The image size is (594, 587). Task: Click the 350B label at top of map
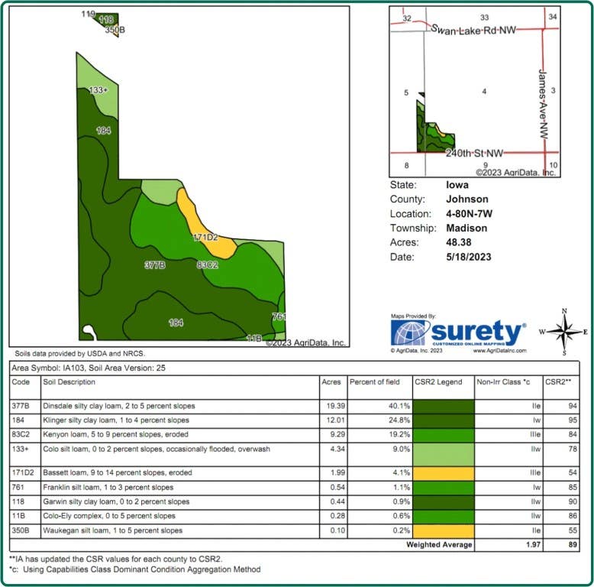115,30
